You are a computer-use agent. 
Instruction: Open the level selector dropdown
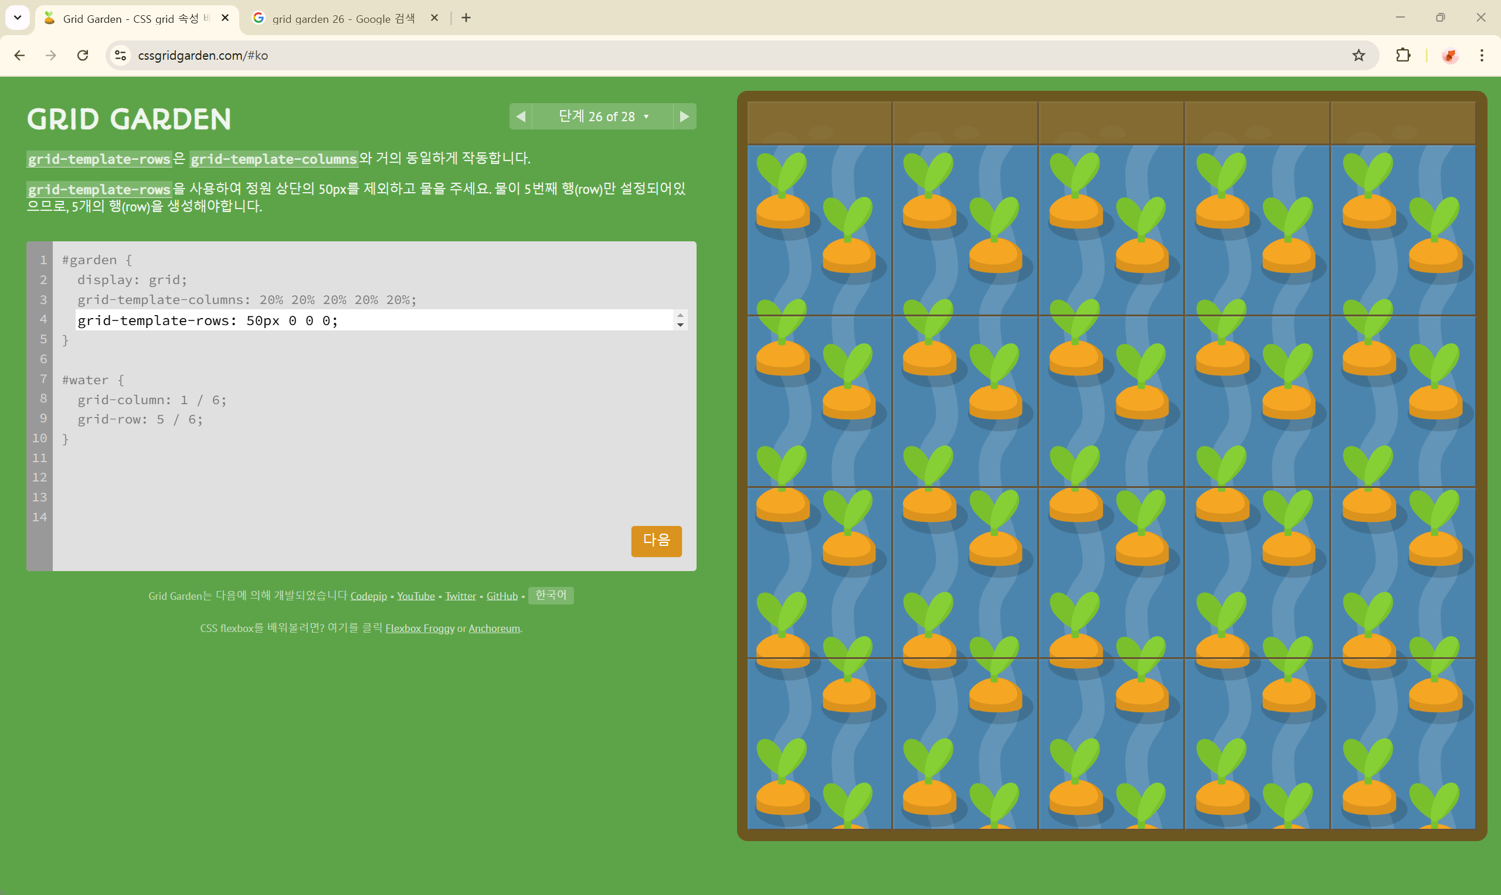pos(602,117)
